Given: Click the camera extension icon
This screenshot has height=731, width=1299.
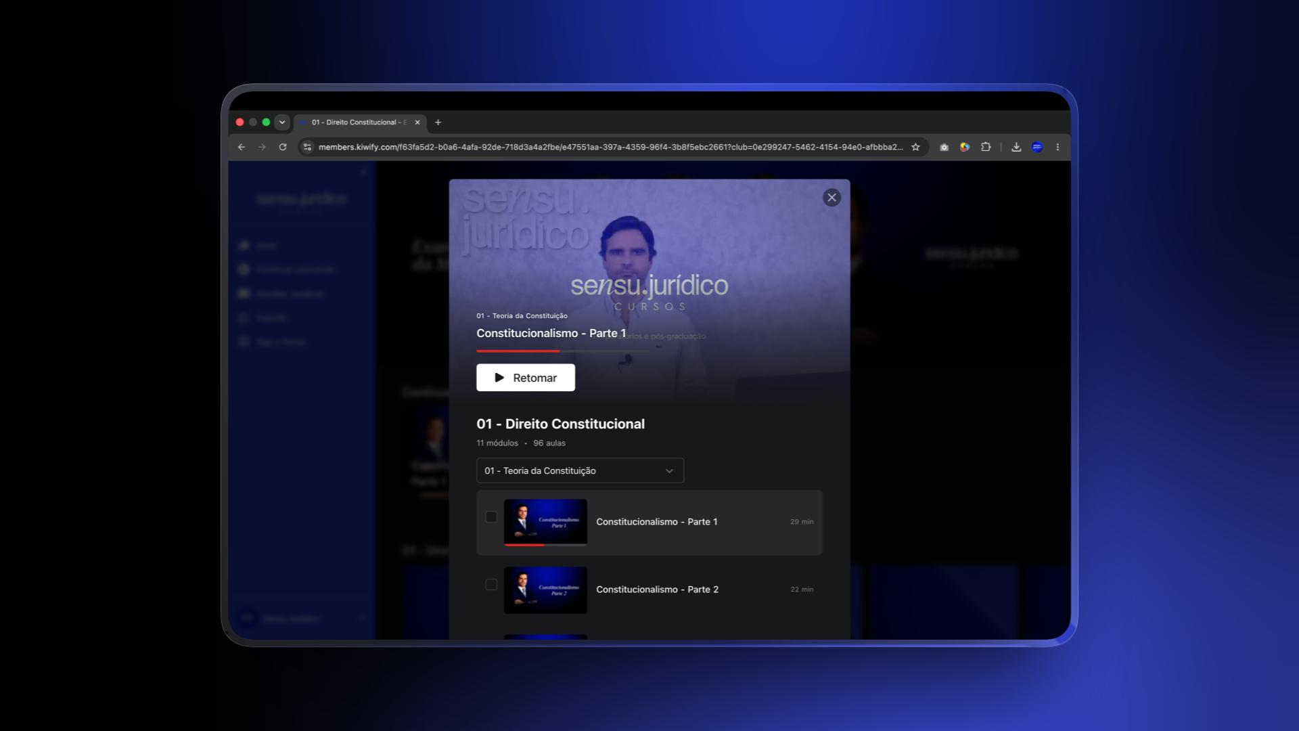Looking at the screenshot, I should click(944, 147).
